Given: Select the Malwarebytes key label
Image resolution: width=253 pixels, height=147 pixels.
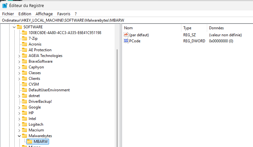Looking at the screenshot, I should click(40, 136).
